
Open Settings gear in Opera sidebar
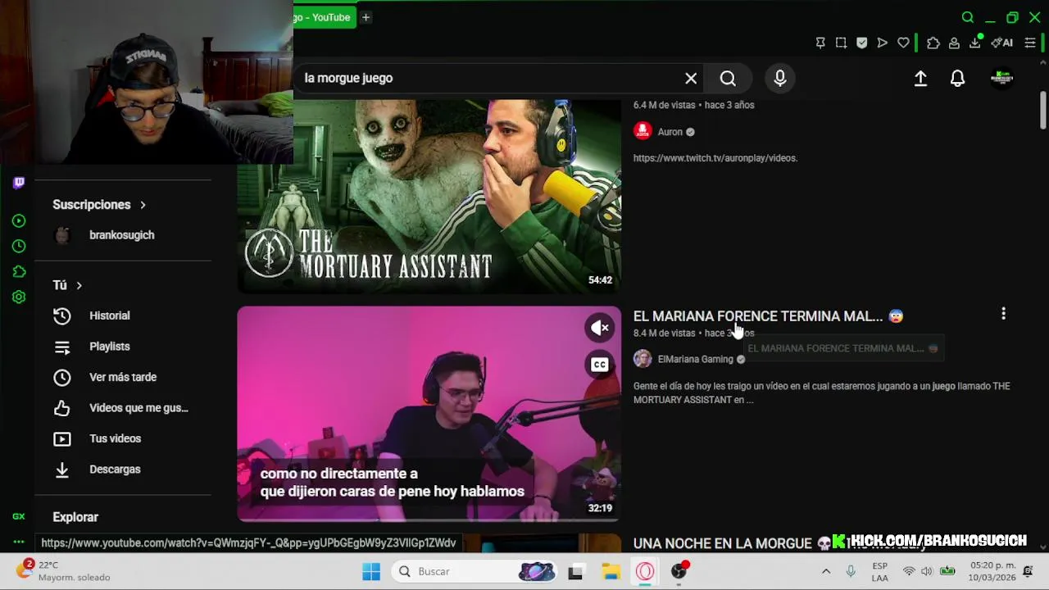19,297
